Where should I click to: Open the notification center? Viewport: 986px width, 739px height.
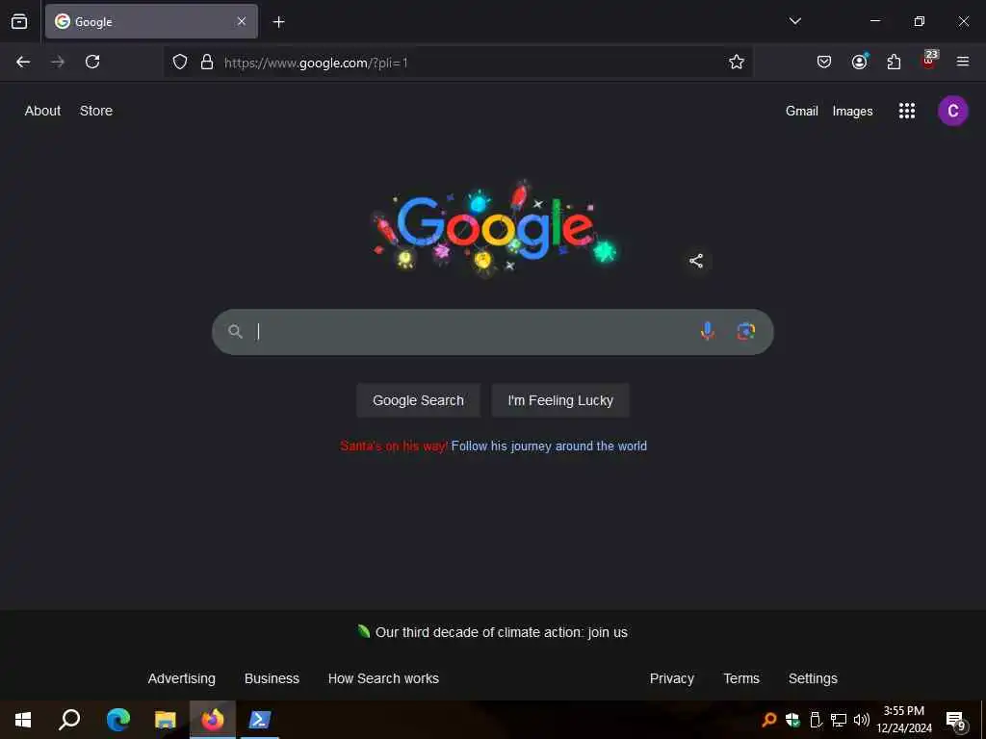pyautogui.click(x=955, y=720)
